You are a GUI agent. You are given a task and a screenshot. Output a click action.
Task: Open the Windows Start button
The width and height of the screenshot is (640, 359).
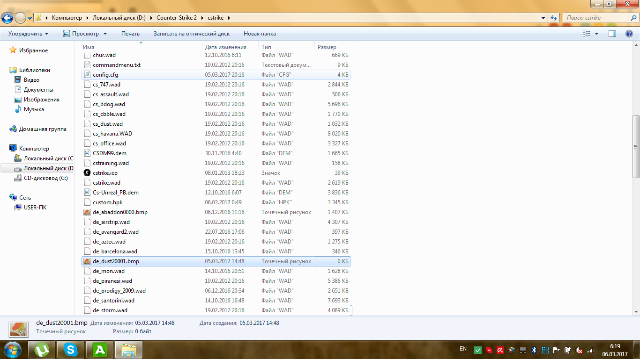(12, 350)
